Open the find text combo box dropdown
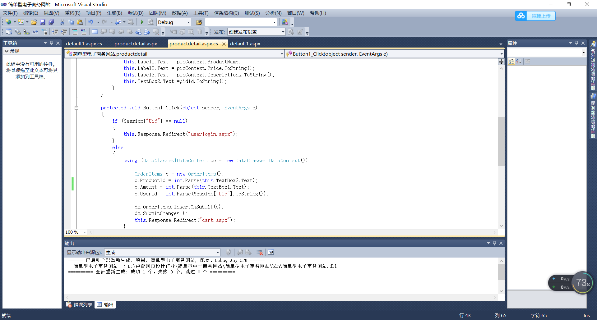 pos(274,22)
